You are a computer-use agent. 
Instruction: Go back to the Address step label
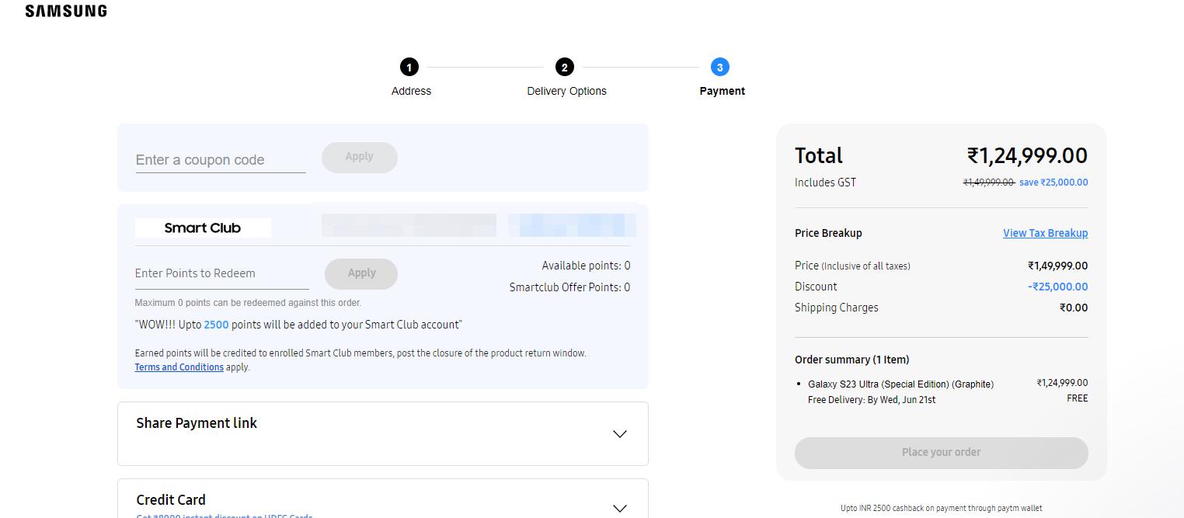point(411,91)
